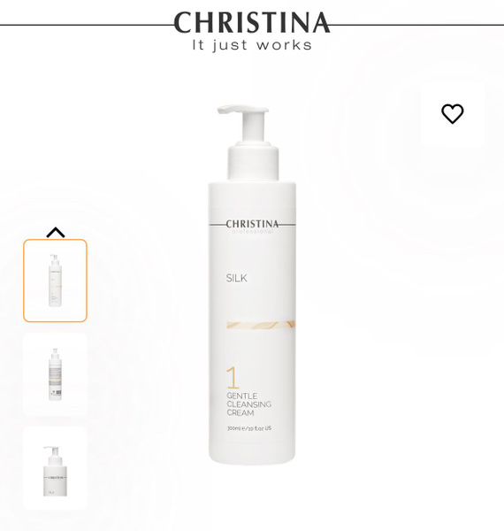Viewport: 504px width, 531px height.
Task: Click the orange swirl stripe on bottle
Action: [261, 325]
